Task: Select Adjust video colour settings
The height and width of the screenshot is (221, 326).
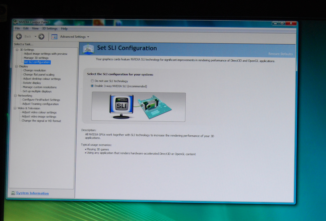Action: [39, 112]
